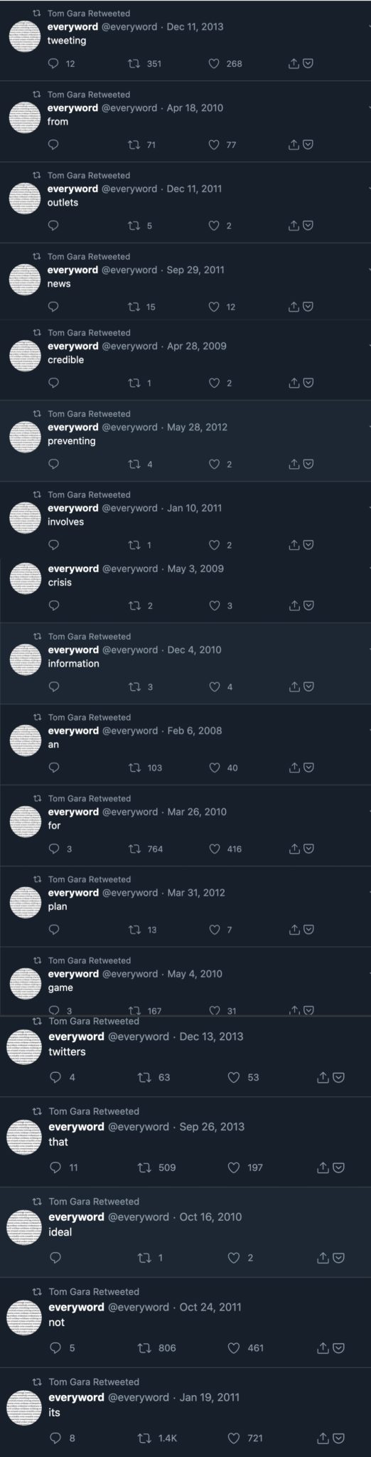Save the 'that' tweet to Pocket
This screenshot has width=371, height=1457.
point(339,1168)
